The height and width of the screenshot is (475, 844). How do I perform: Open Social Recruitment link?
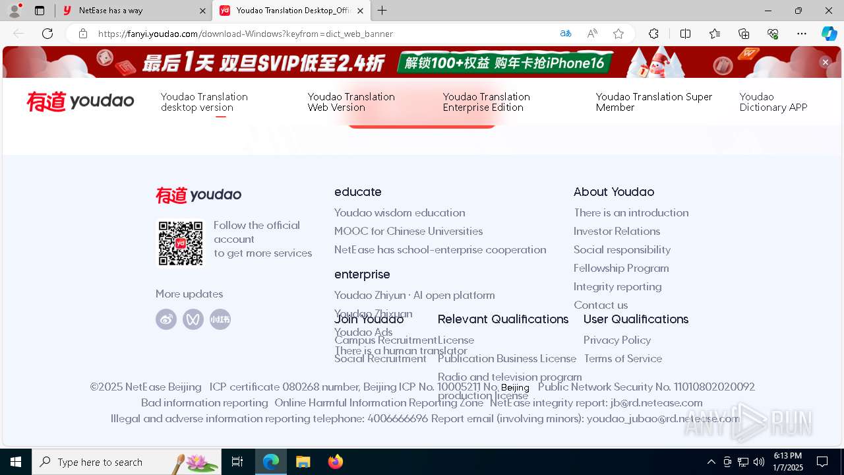(x=380, y=358)
